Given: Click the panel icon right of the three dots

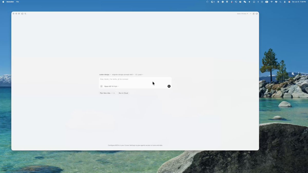Looking at the screenshot, I should [254, 14].
